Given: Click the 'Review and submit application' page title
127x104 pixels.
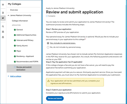Looking at the screenshot, I should (74, 12).
